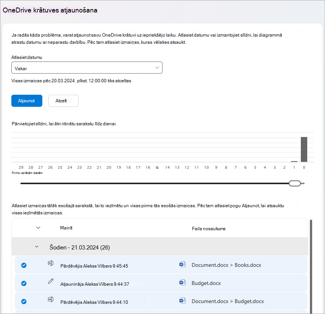The height and width of the screenshot is (314, 325).
Task: Click the day slider handle
Action: pyautogui.click(x=295, y=183)
